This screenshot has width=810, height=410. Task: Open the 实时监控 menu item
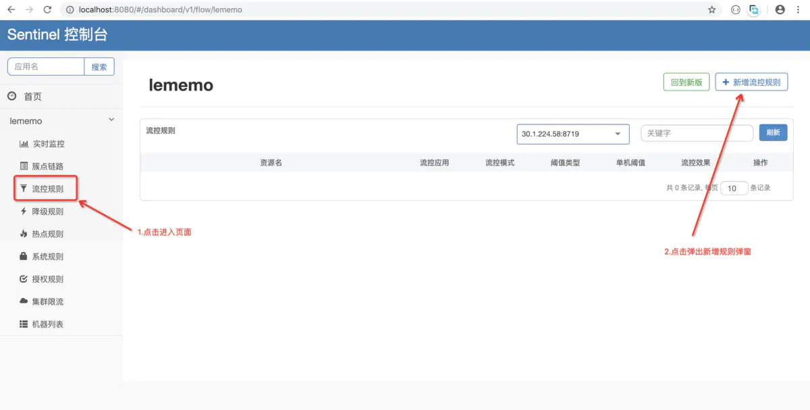(x=49, y=144)
